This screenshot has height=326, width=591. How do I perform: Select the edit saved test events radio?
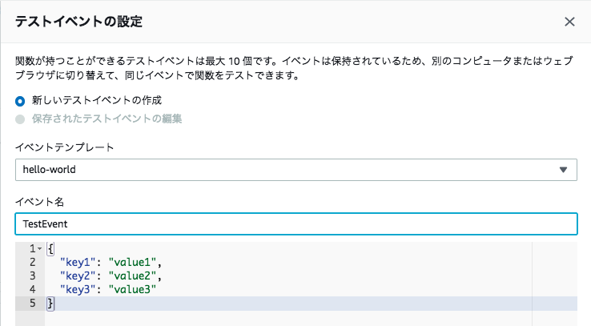[20, 119]
